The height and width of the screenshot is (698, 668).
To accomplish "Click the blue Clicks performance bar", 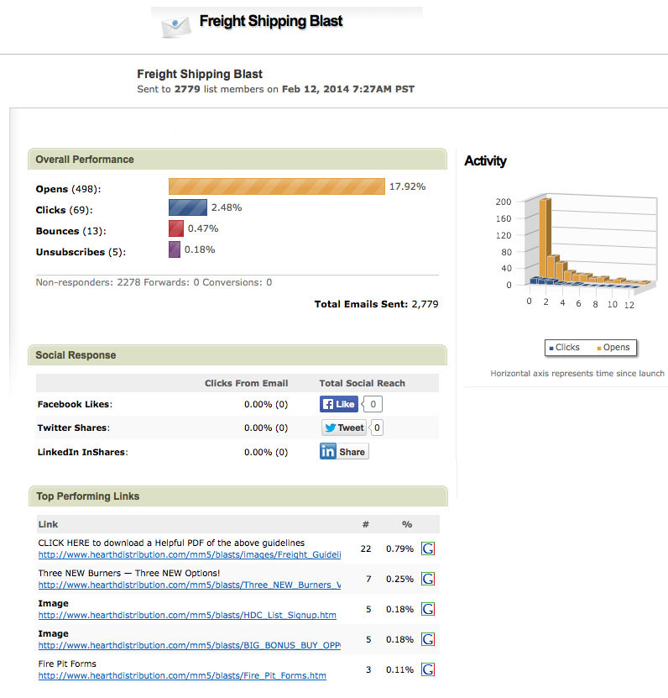I will pyautogui.click(x=187, y=207).
